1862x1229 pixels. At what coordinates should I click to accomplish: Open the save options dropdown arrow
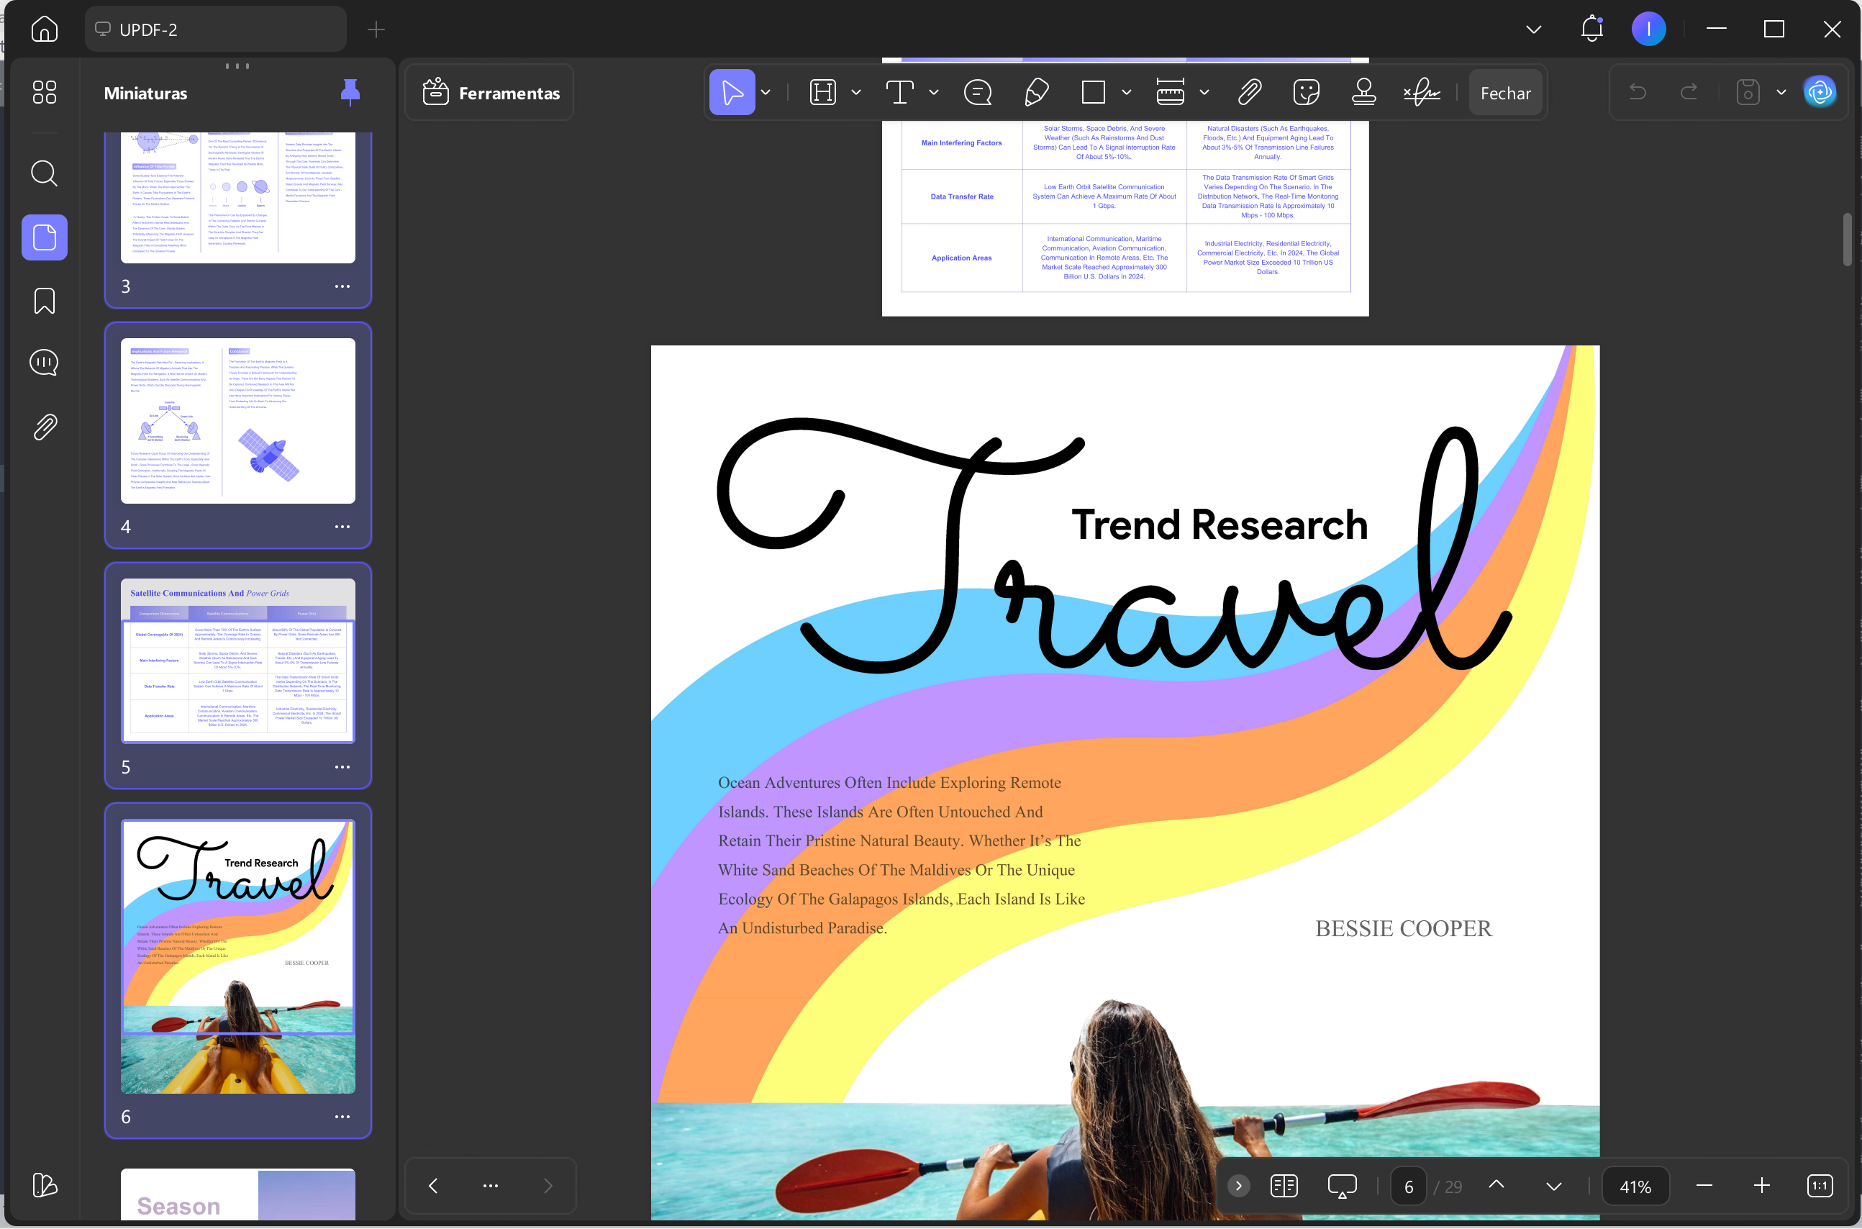tap(1781, 93)
